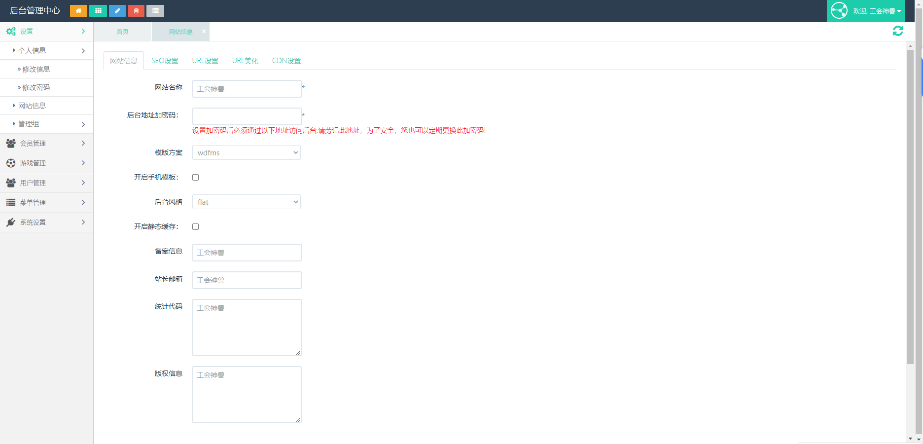The image size is (923, 444).
Task: Open the URL美化 tab
Action: [x=245, y=61]
